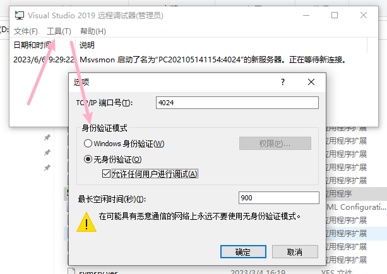This screenshot has height=274, width=387.
Task: Click the help question mark in 选项 dialog
Action: coord(283,82)
